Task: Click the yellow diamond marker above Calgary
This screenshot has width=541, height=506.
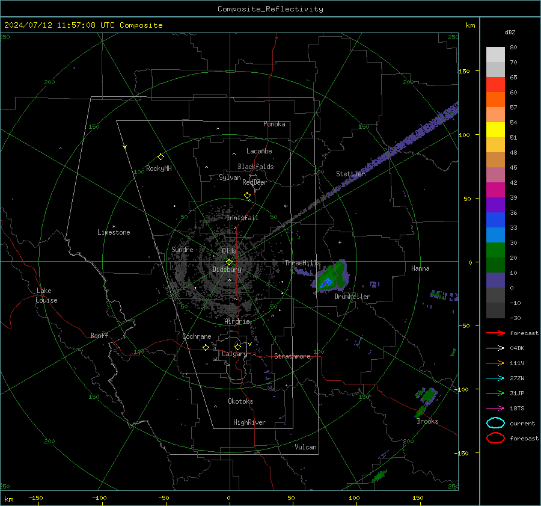Action: pyautogui.click(x=237, y=347)
